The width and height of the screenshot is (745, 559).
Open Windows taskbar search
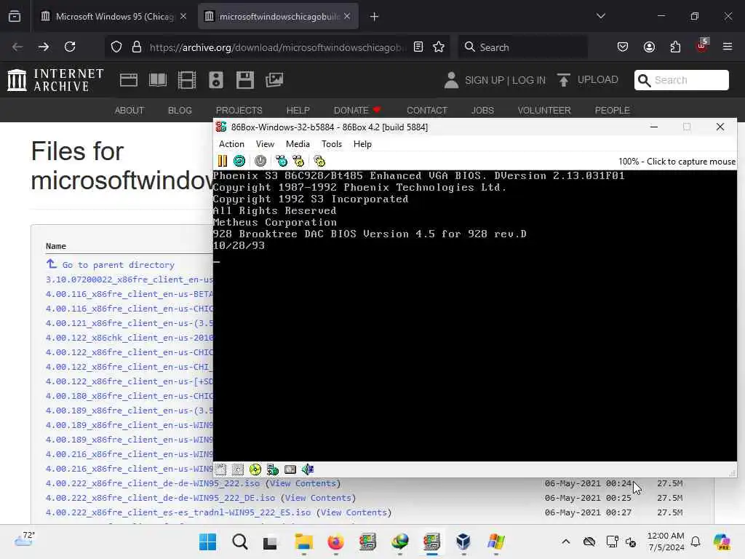(240, 542)
